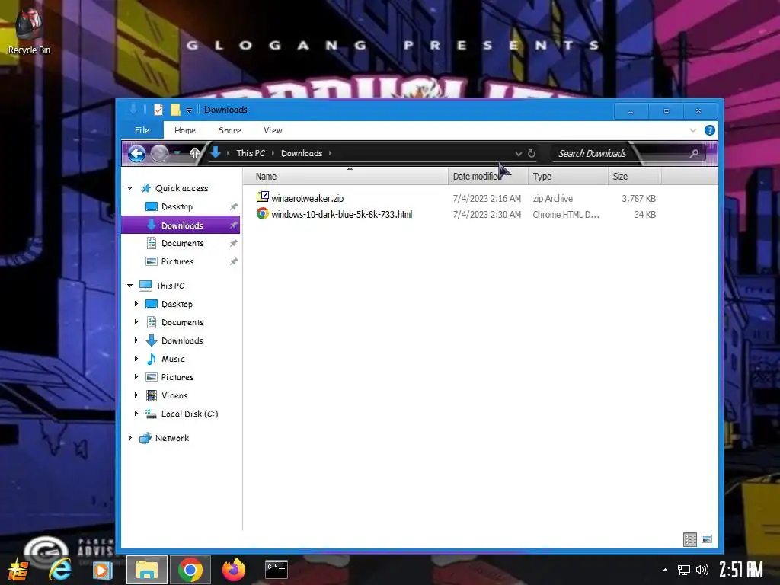Viewport: 780px width, 585px height.
Task: Select Videos folder in navigation pane
Action: [174, 395]
